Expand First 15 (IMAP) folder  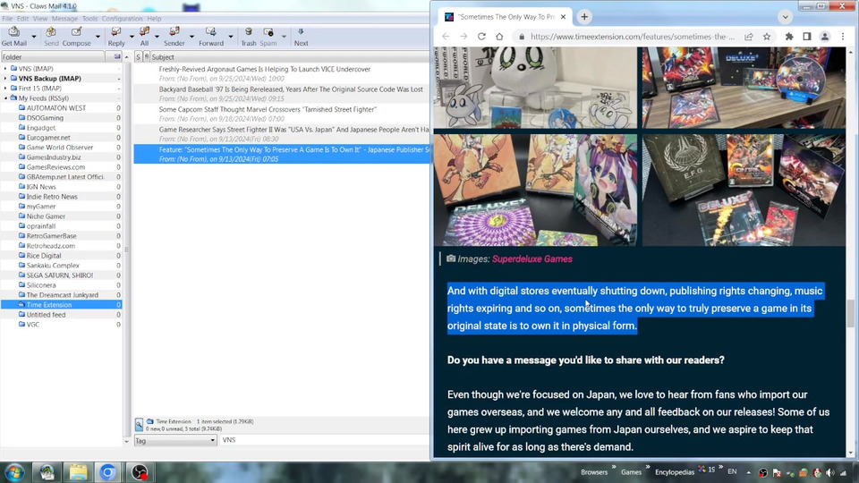5,89
